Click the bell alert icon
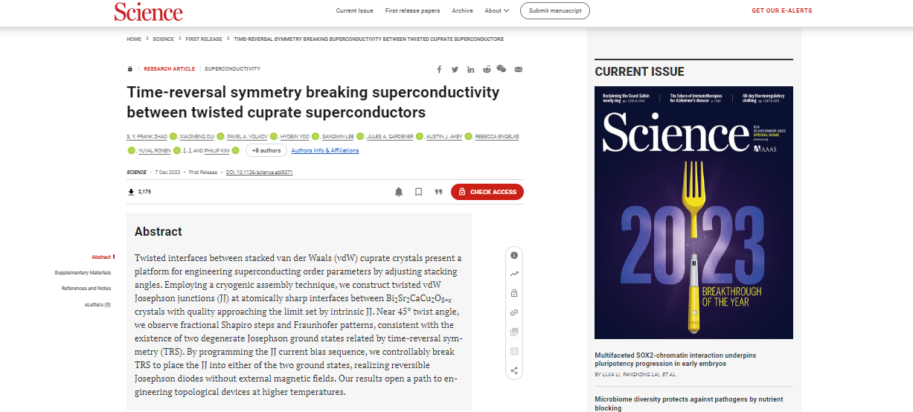 [x=399, y=192]
